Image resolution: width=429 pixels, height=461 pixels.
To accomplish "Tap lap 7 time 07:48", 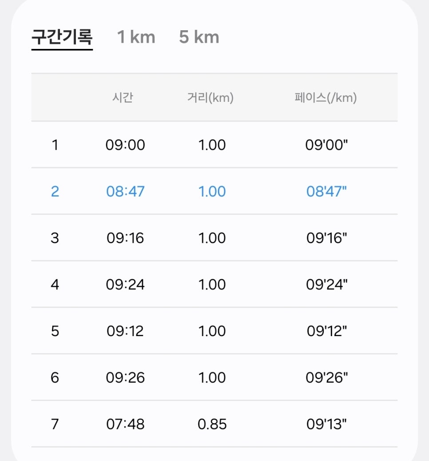I will [125, 424].
